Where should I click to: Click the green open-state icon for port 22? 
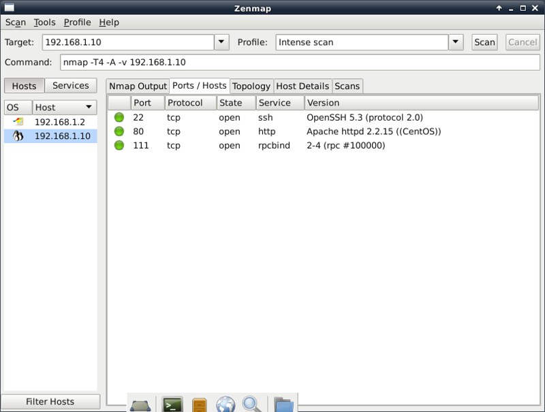click(119, 117)
